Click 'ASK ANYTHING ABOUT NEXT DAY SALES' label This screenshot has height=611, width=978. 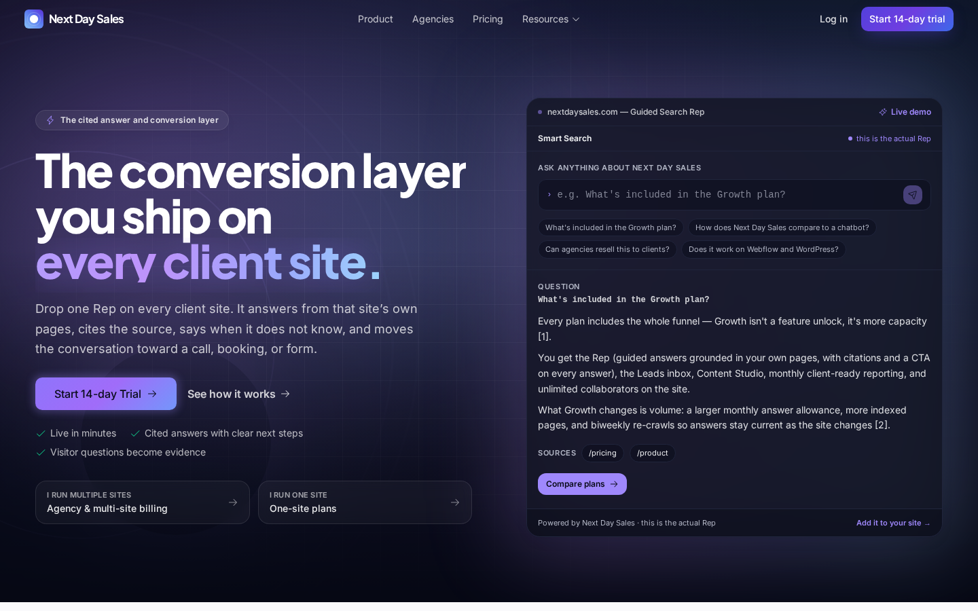pyautogui.click(x=619, y=168)
